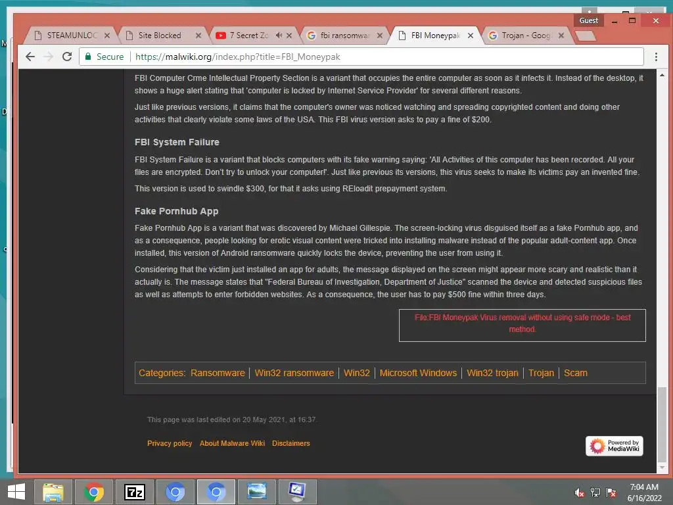Open the Chrome three-dot menu
Image resolution: width=673 pixels, height=505 pixels.
click(x=656, y=57)
